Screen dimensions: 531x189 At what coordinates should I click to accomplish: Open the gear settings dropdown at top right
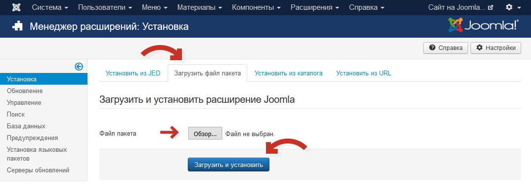(x=513, y=7)
